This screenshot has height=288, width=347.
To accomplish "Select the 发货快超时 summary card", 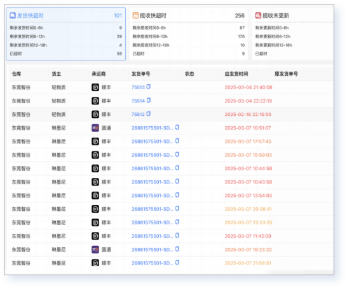I will (x=66, y=34).
